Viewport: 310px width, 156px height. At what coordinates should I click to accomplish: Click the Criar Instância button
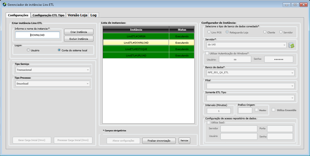[79, 32]
